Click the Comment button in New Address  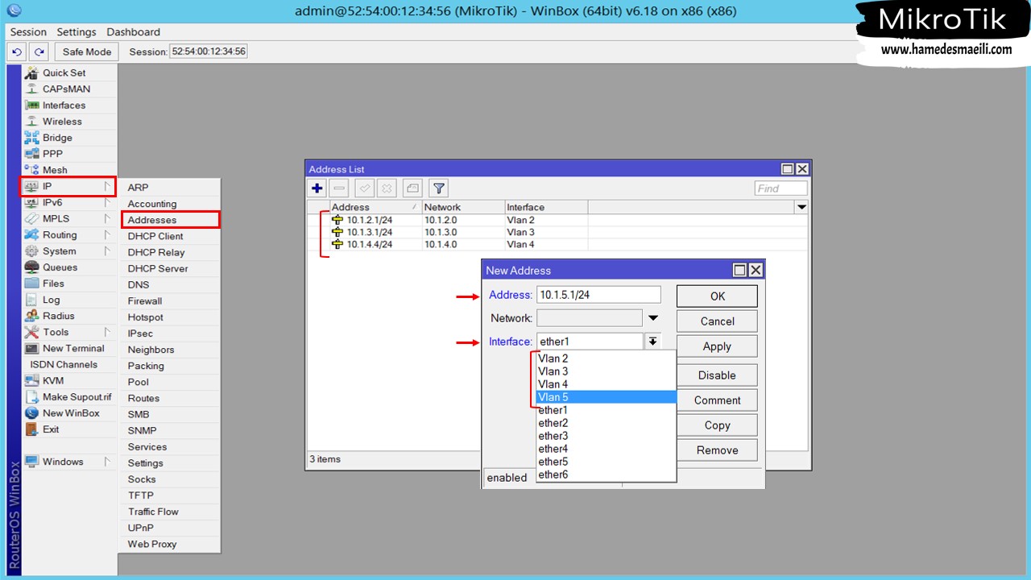click(x=717, y=400)
